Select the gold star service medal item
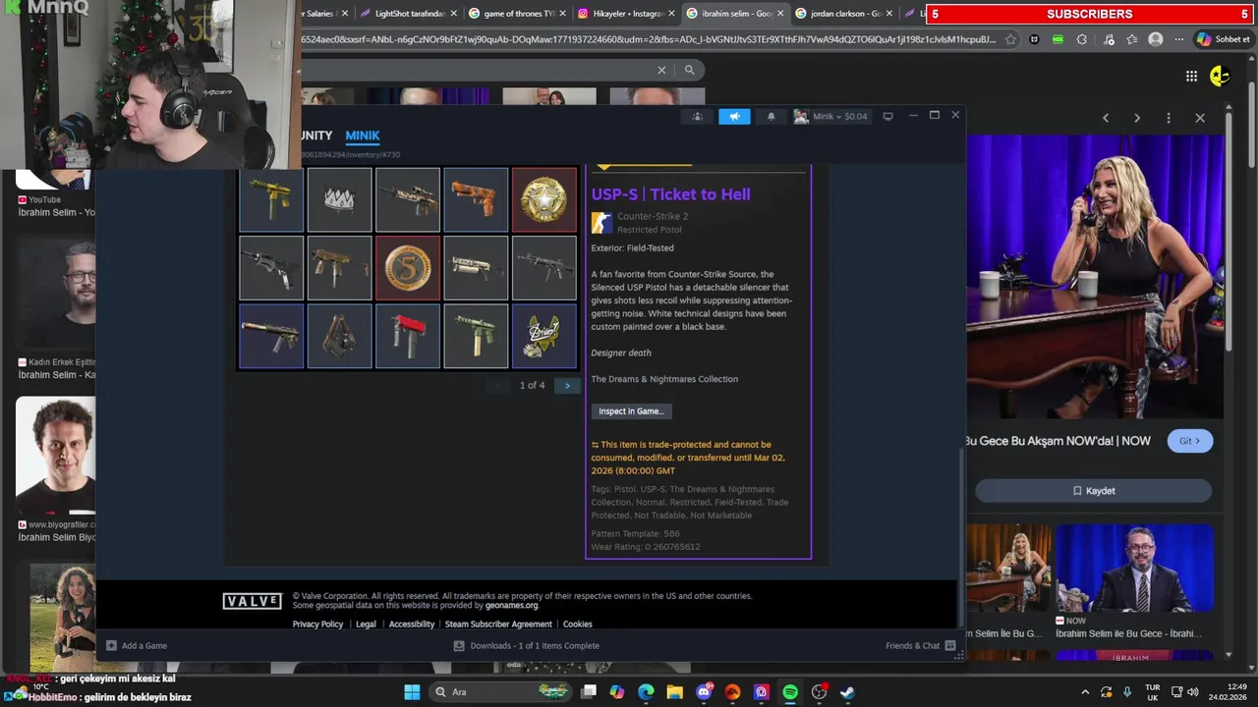The width and height of the screenshot is (1258, 707). tap(543, 200)
